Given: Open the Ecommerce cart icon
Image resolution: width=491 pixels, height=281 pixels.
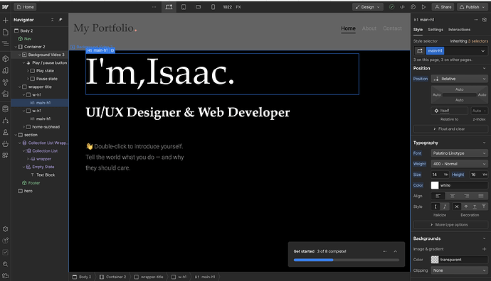Looking at the screenshot, I should click(x=5, y=144).
